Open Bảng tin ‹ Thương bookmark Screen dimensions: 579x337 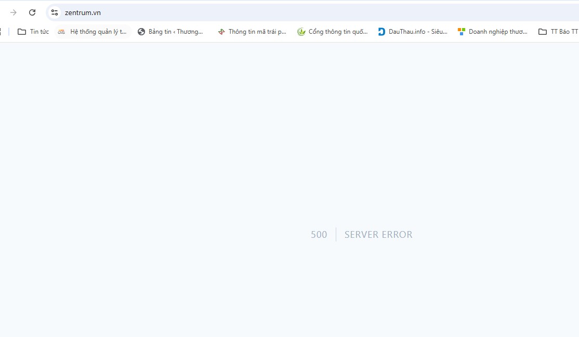point(170,32)
